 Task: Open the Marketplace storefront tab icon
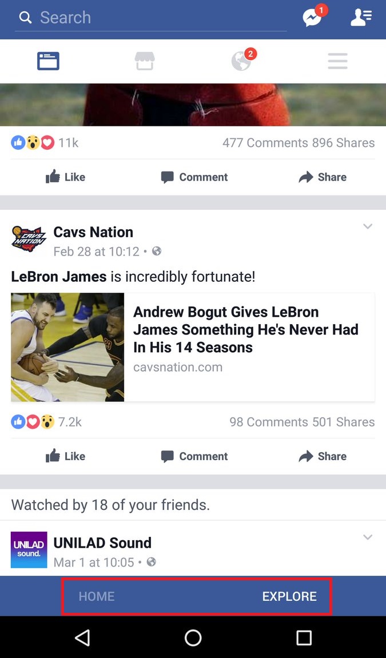[145, 61]
